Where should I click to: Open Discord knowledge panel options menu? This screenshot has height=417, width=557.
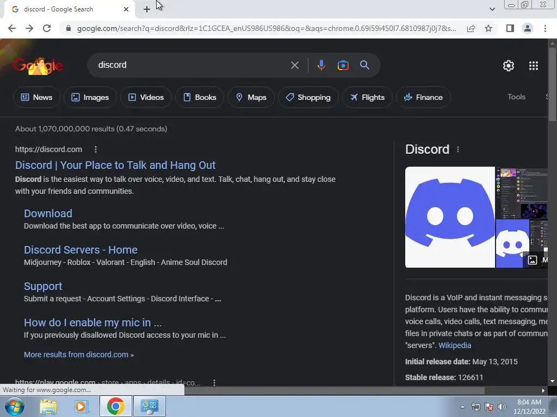point(458,149)
